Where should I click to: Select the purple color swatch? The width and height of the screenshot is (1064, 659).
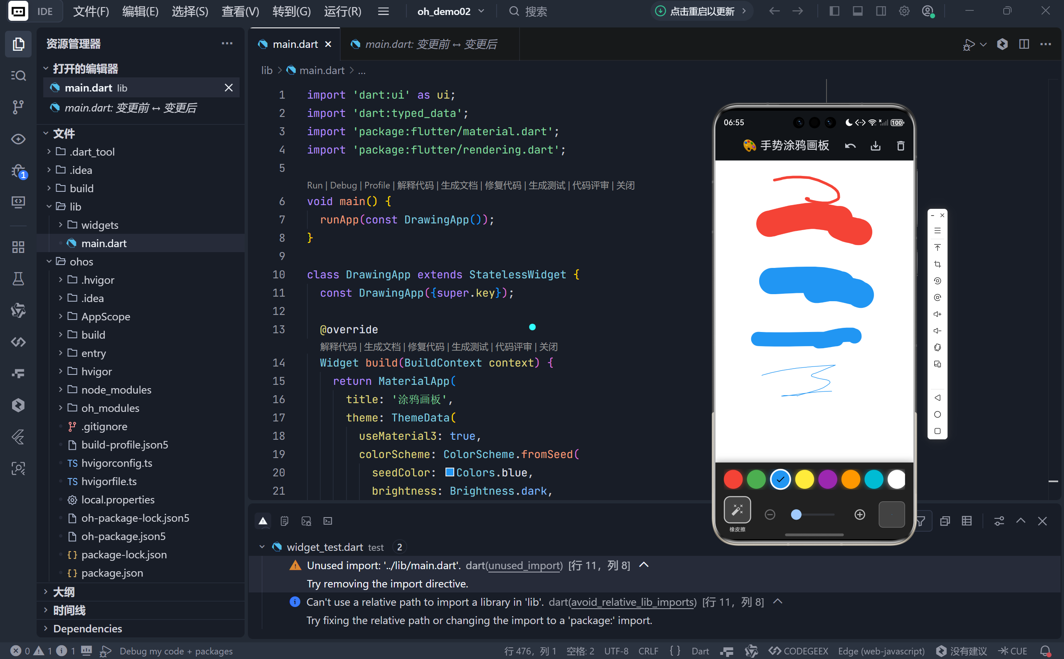pyautogui.click(x=827, y=479)
